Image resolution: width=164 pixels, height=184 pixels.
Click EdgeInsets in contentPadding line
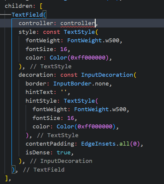point(98,144)
